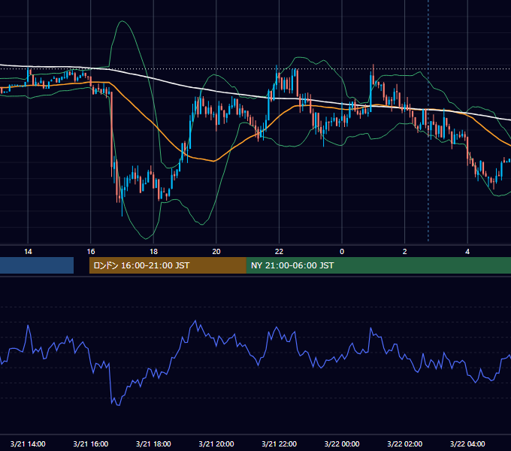Click hour label 2 on price chart axis
The width and height of the screenshot is (511, 451).
(405, 252)
